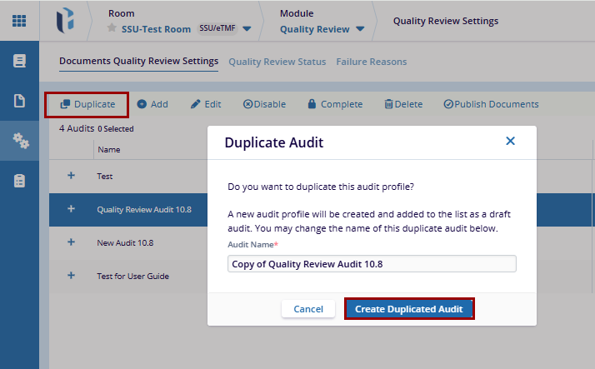Open the Quality Review module dropdown
The image size is (595, 369).
(x=360, y=29)
